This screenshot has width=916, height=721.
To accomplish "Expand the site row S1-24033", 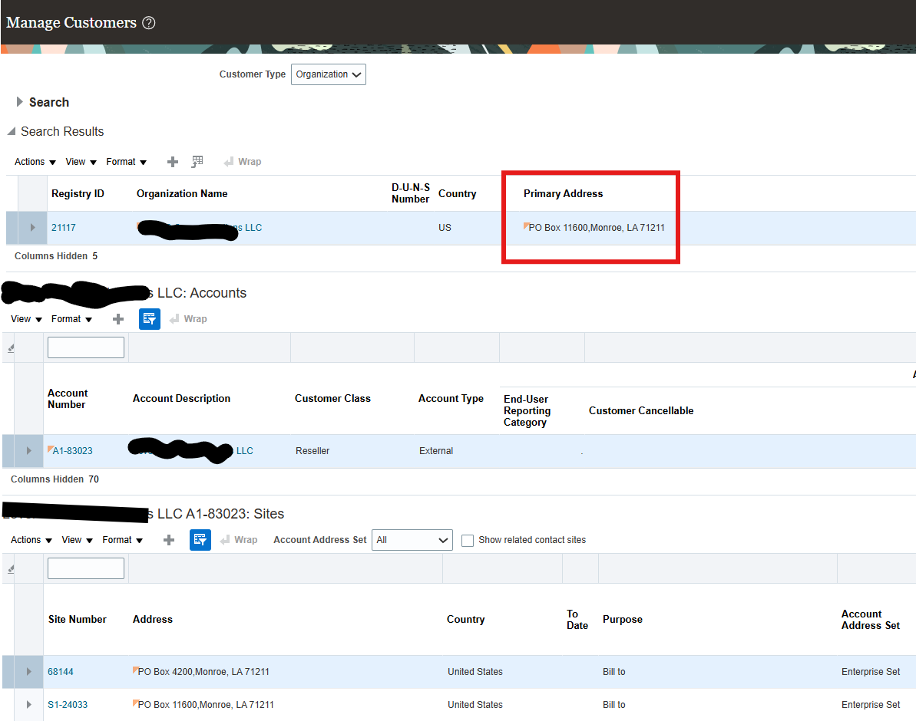I will click(x=28, y=705).
